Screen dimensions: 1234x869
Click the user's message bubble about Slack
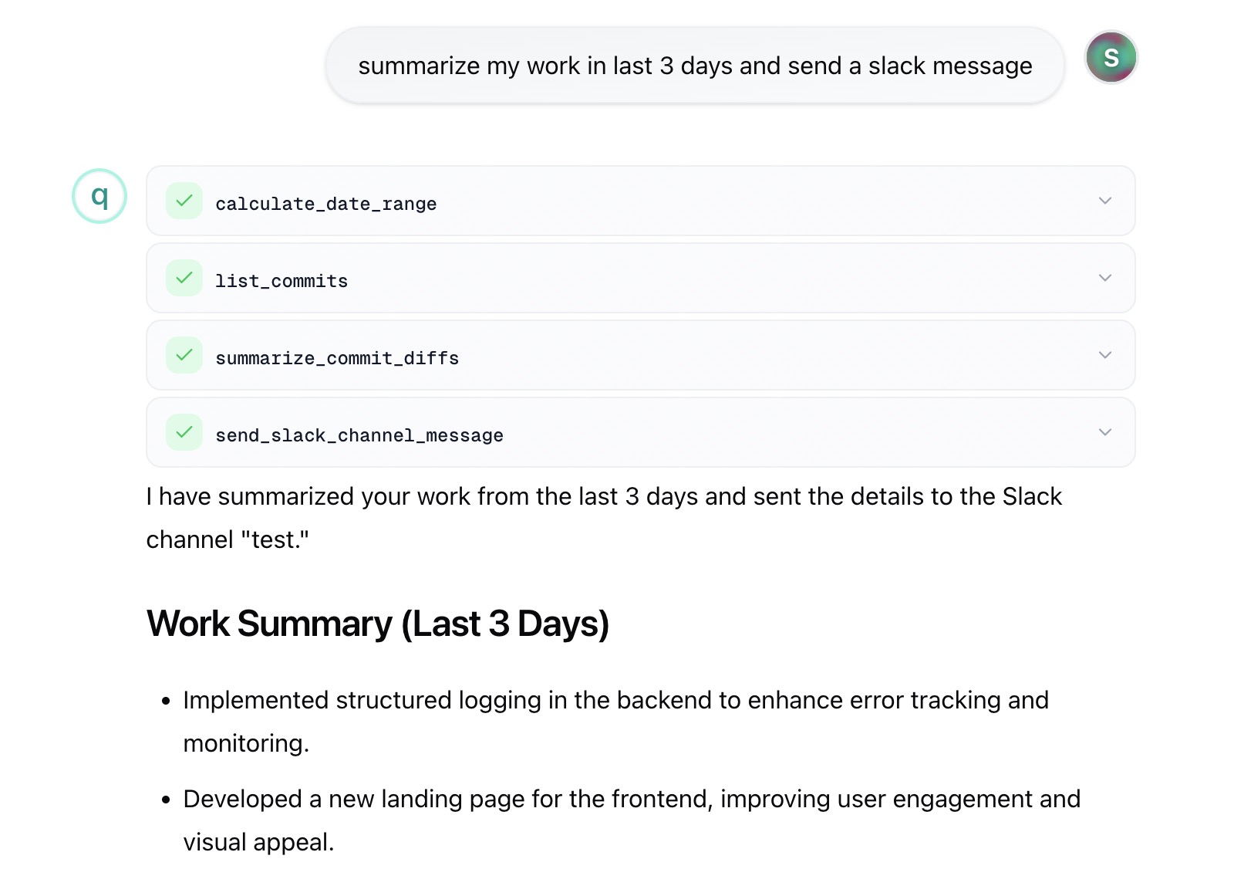[694, 66]
